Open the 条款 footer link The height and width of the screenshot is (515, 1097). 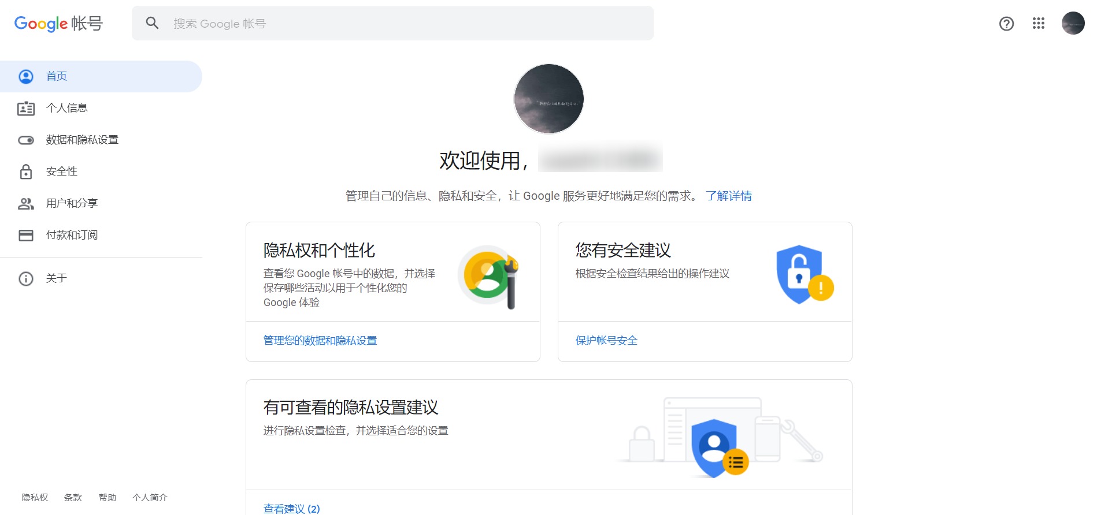(x=73, y=497)
